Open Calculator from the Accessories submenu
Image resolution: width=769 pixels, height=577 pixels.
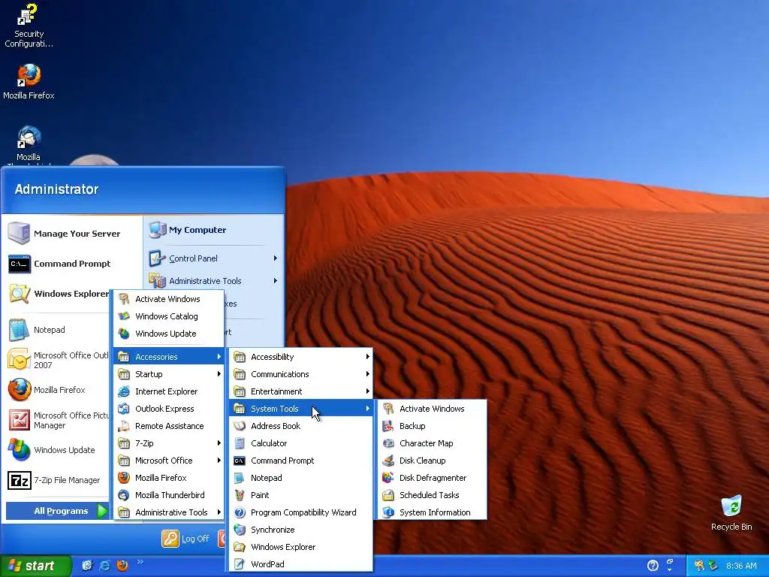[300, 443]
